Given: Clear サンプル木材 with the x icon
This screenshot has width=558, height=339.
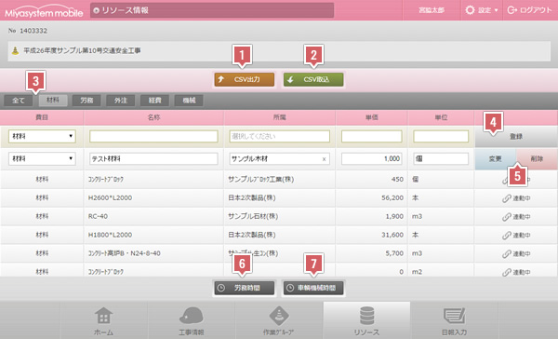Looking at the screenshot, I should 324,159.
